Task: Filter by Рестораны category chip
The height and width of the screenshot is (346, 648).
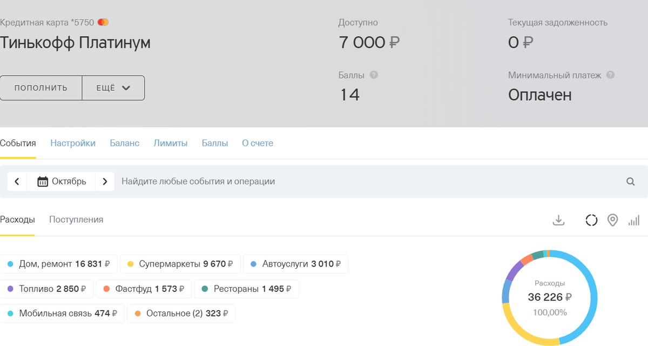Action: (246, 289)
